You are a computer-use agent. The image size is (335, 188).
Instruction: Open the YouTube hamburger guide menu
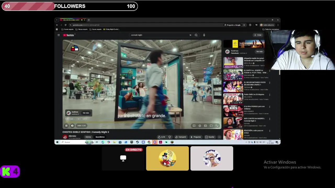click(x=59, y=35)
